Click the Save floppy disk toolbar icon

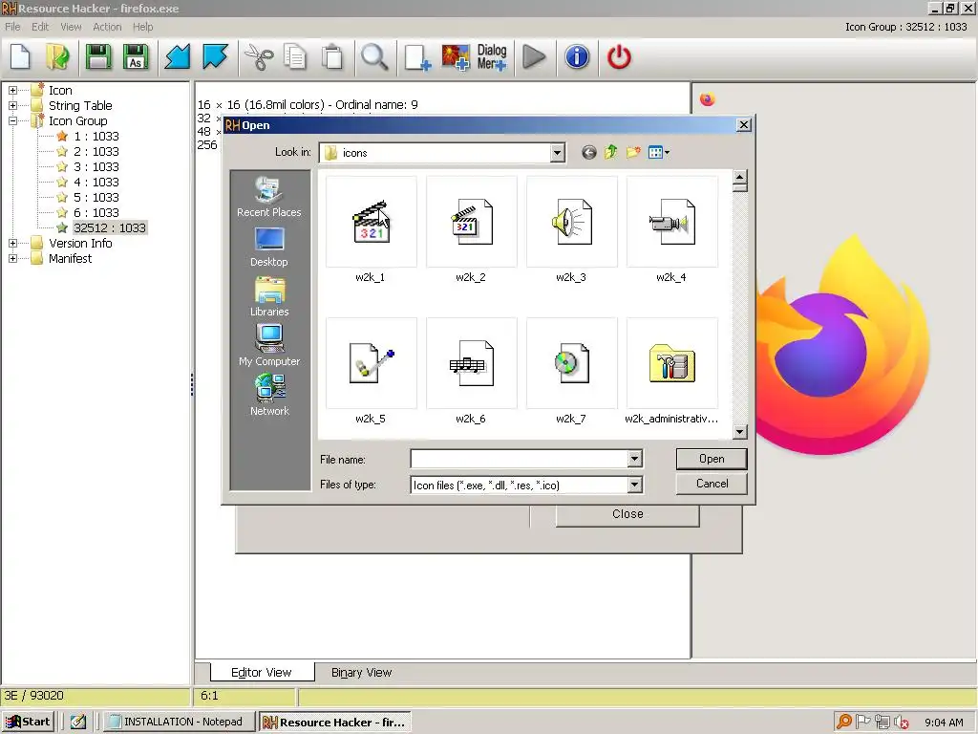click(x=98, y=56)
